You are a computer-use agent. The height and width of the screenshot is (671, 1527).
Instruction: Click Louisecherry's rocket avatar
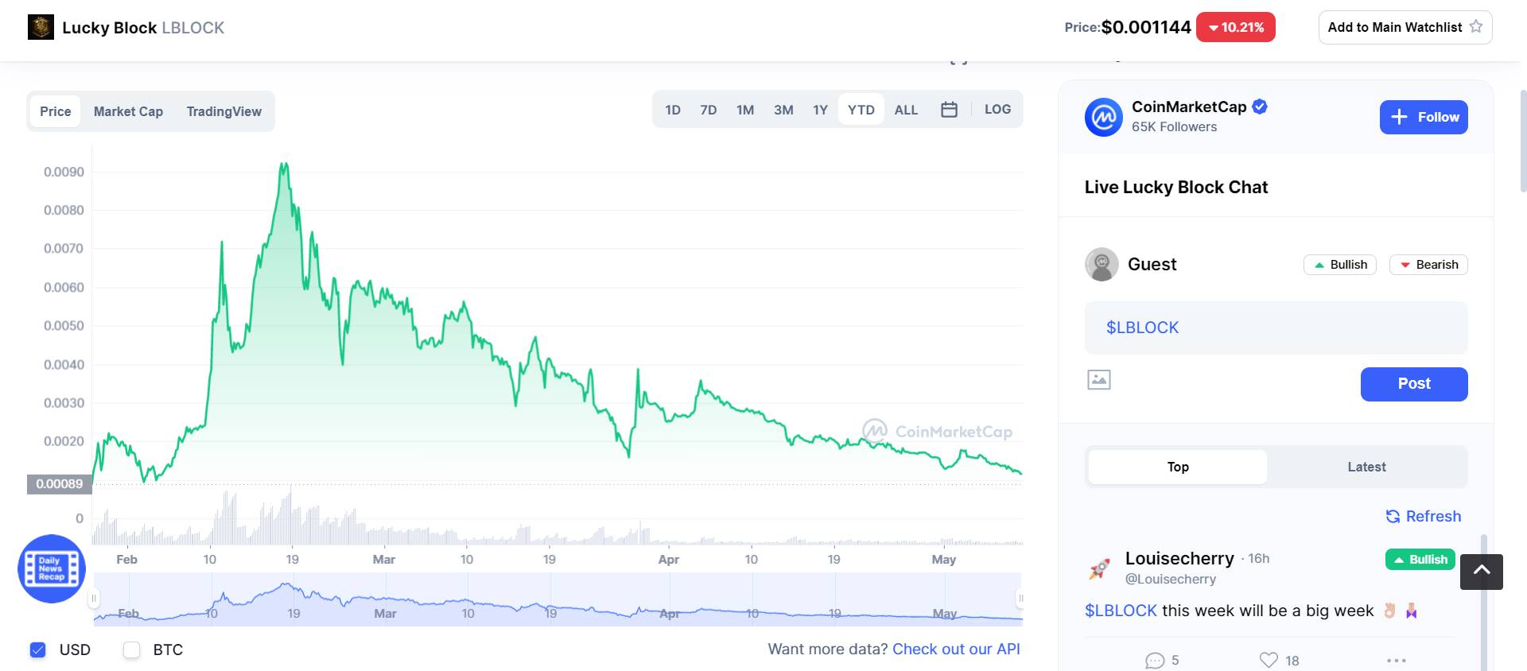tap(1099, 568)
